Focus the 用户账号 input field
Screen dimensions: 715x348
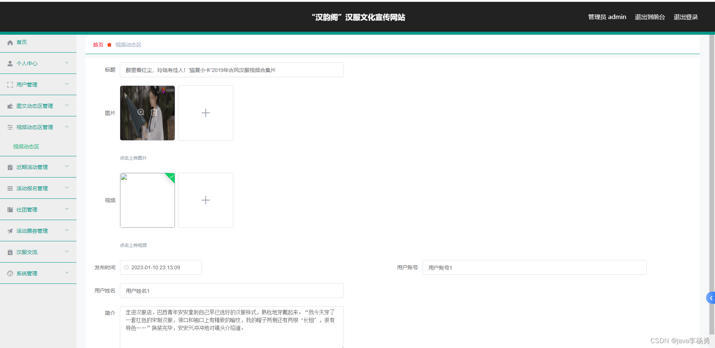(535, 267)
